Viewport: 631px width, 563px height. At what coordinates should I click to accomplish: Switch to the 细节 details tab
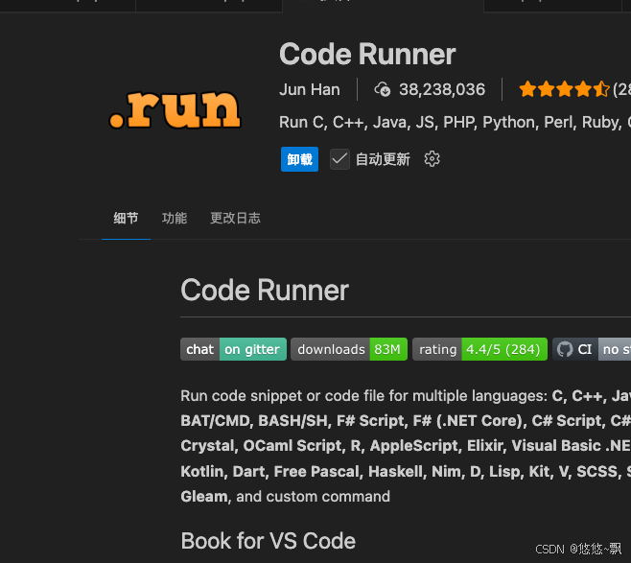coord(126,218)
